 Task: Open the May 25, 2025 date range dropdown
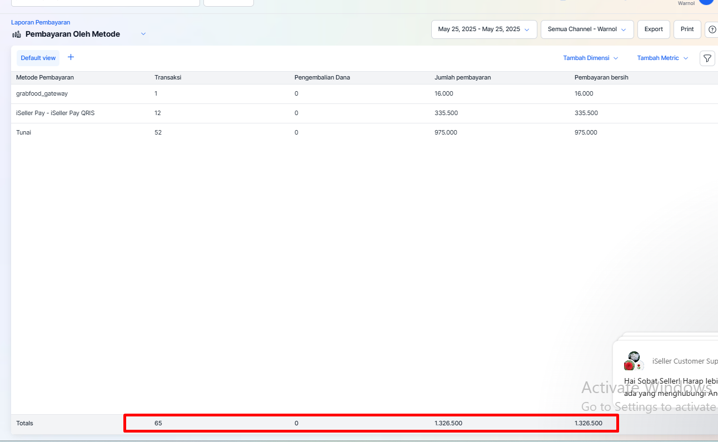[x=483, y=29]
